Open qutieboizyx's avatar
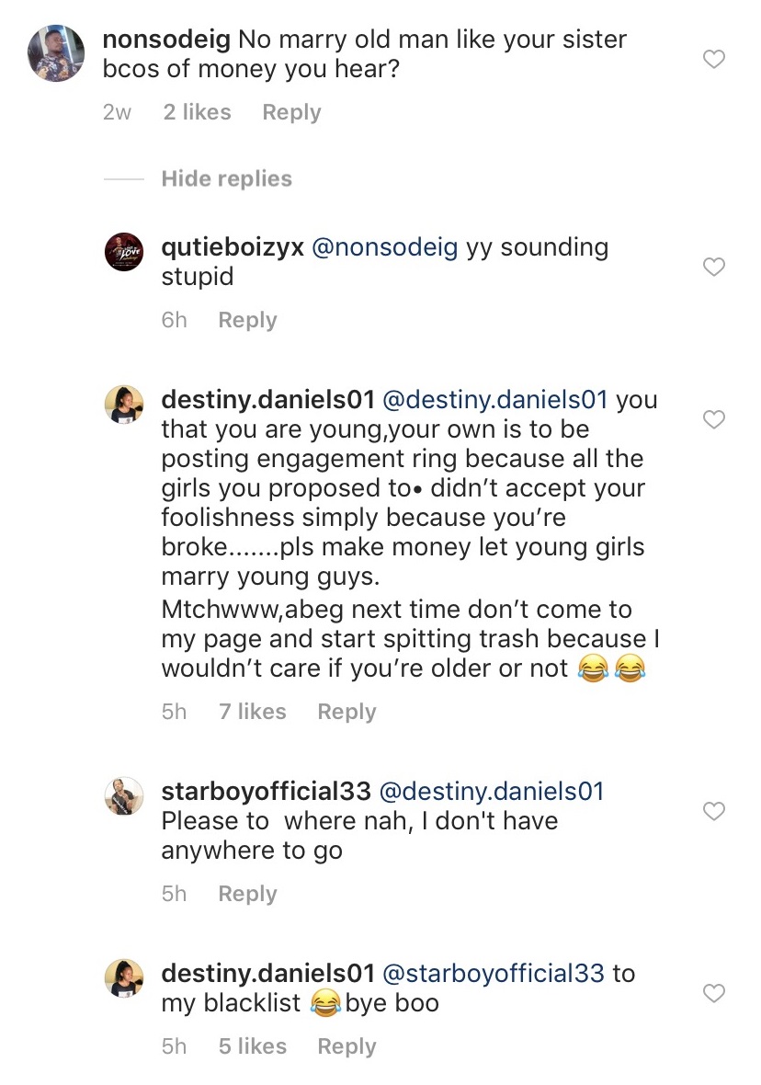This screenshot has width=761, height=1085. pyautogui.click(x=124, y=253)
